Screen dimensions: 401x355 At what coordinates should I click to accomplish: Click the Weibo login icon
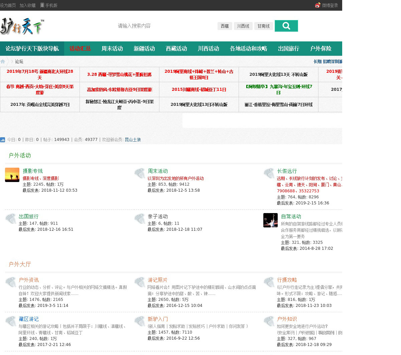point(317,5)
